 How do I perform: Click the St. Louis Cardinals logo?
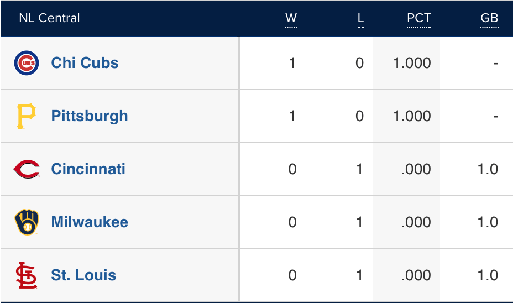pos(26,275)
